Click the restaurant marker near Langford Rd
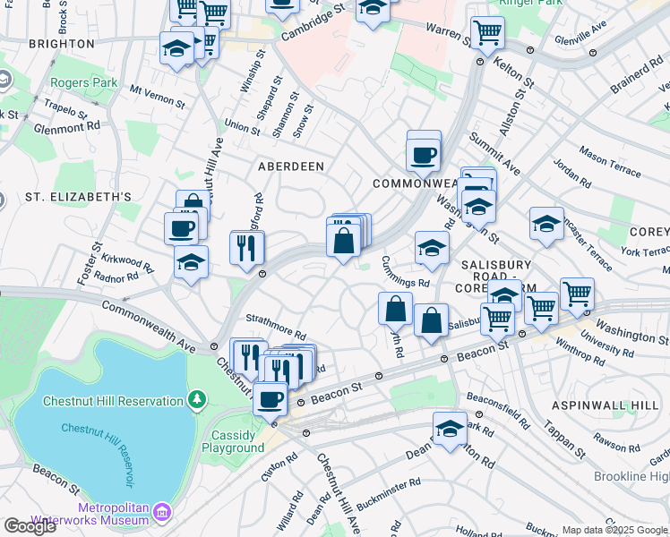 coord(246,250)
